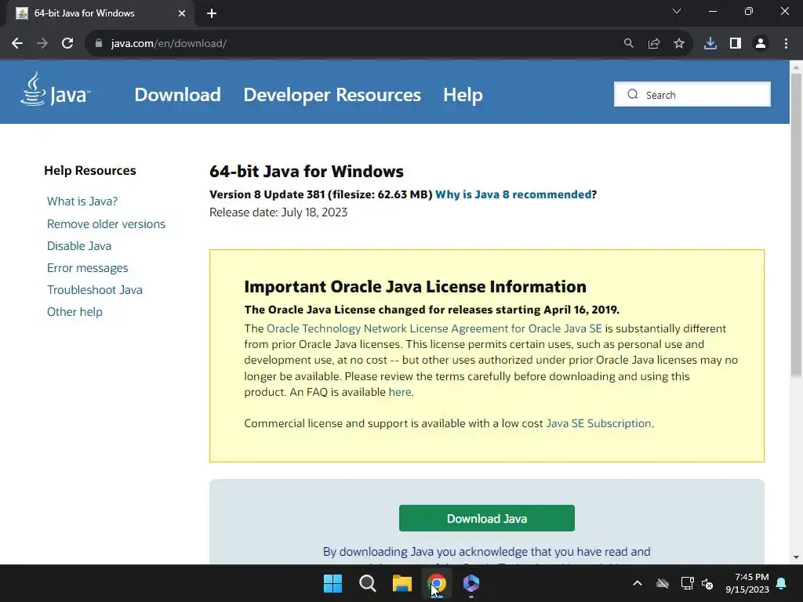
Task: Toggle Chrome side panel
Action: [x=736, y=44]
